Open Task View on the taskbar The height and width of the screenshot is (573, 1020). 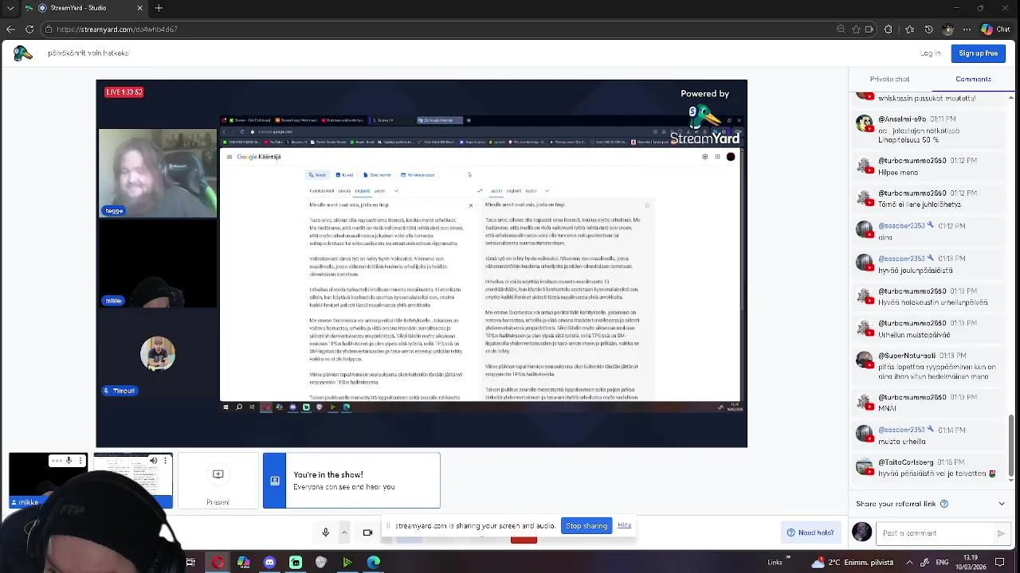click(x=190, y=563)
